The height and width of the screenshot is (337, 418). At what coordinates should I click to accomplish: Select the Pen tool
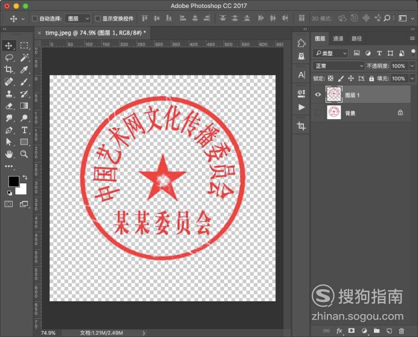(x=9, y=130)
